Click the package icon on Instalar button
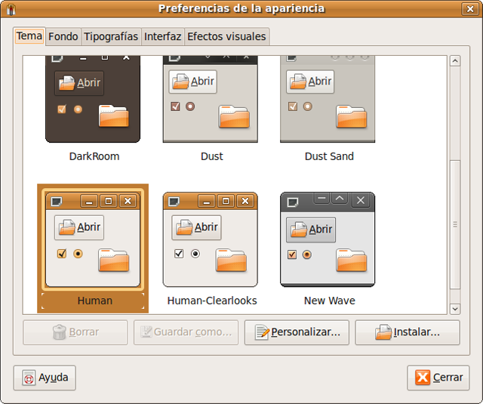 [x=383, y=332]
